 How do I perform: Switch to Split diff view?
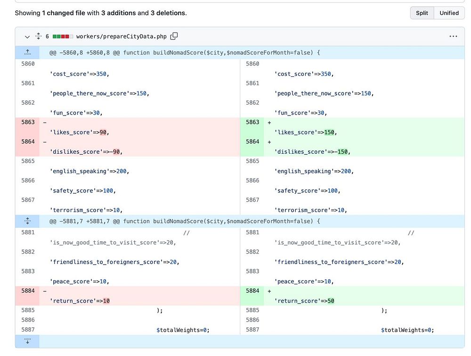[x=422, y=13]
